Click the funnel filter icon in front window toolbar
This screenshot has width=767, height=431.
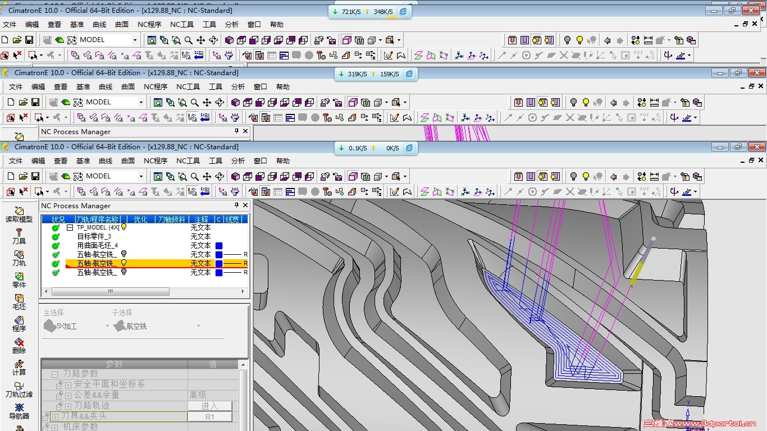click(x=235, y=191)
